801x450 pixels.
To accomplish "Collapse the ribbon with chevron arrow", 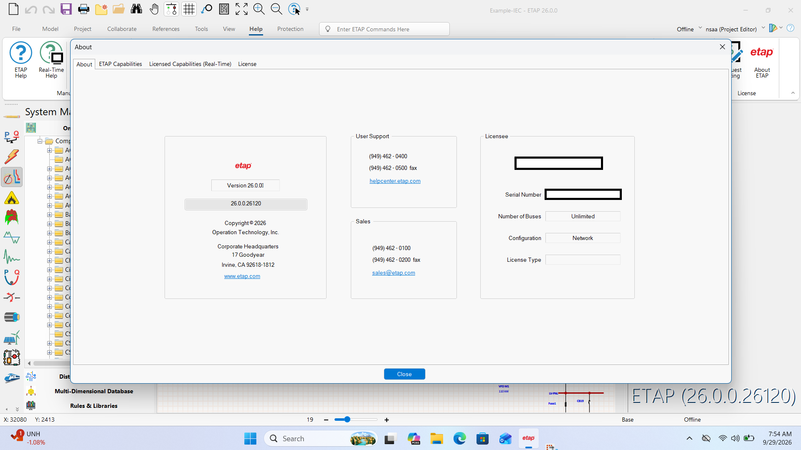I will [793, 93].
